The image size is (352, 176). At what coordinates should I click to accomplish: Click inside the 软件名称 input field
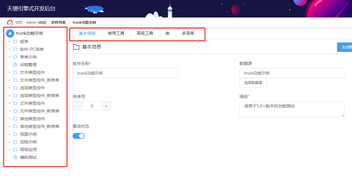coord(125,73)
